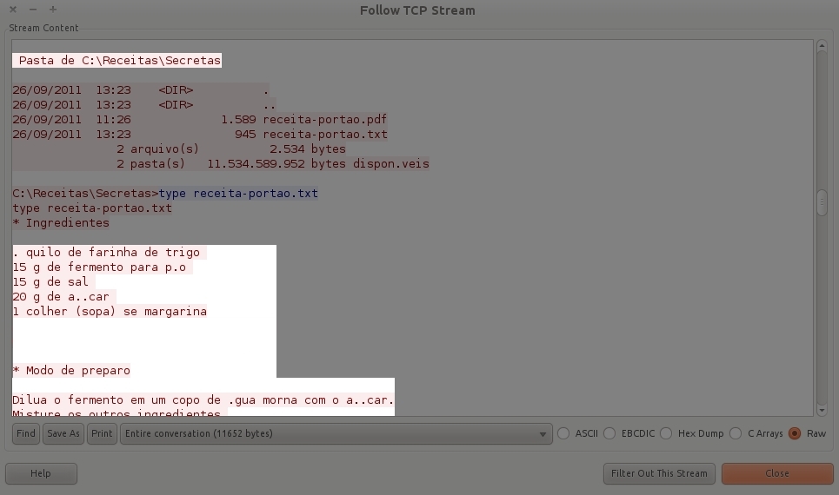The height and width of the screenshot is (495, 839).
Task: Click the '15 g de sal' line
Action: pyautogui.click(x=50, y=282)
